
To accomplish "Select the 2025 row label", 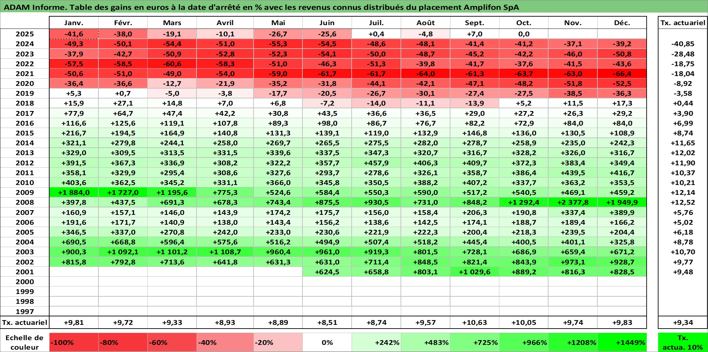I will [x=25, y=34].
